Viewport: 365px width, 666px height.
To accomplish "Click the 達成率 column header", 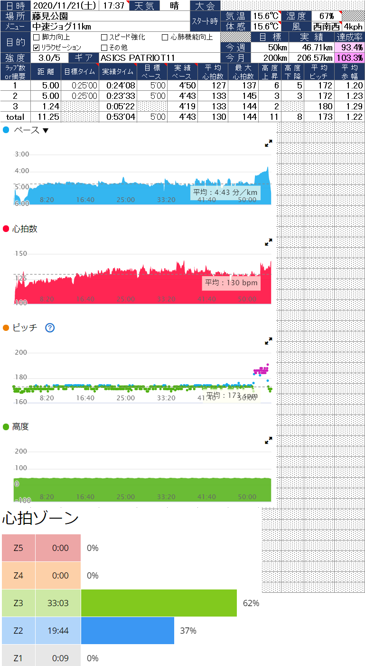I will [x=349, y=37].
